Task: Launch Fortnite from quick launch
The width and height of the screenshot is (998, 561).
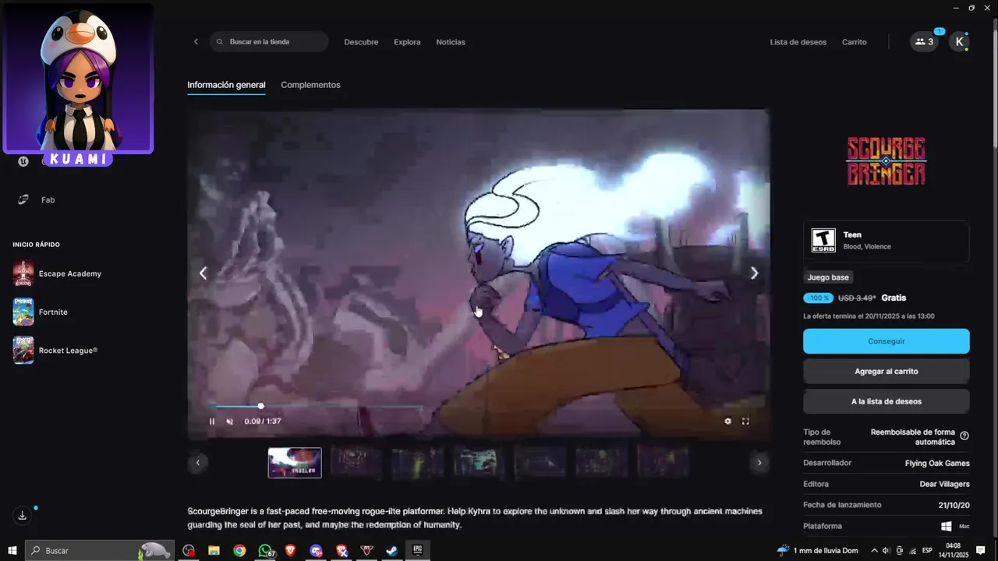Action: click(x=41, y=312)
